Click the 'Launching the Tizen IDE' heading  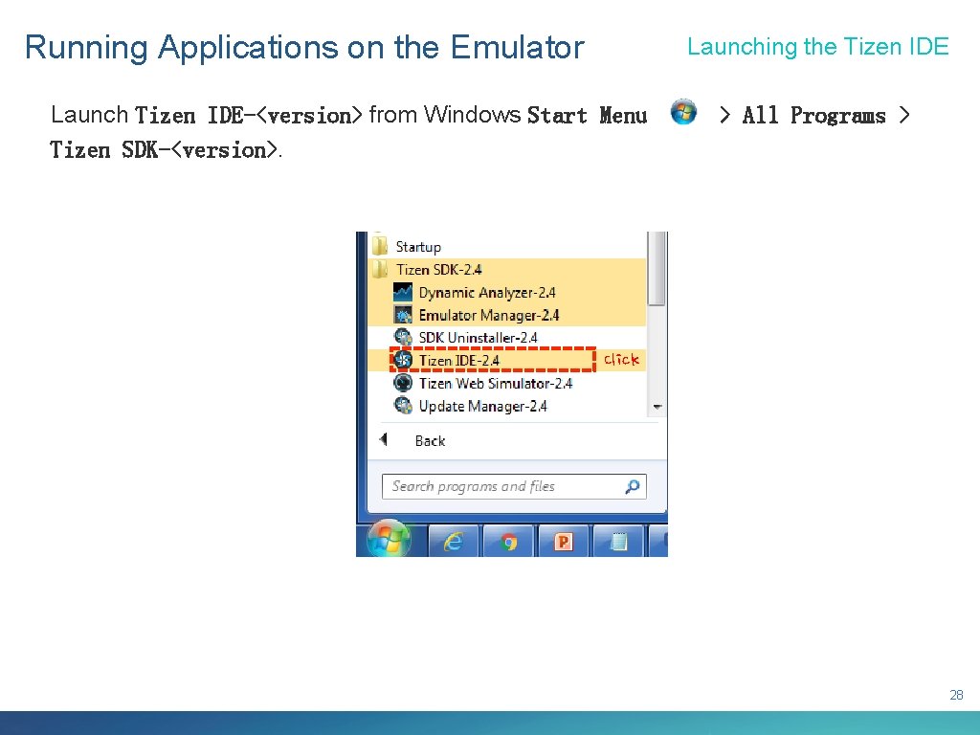[818, 46]
